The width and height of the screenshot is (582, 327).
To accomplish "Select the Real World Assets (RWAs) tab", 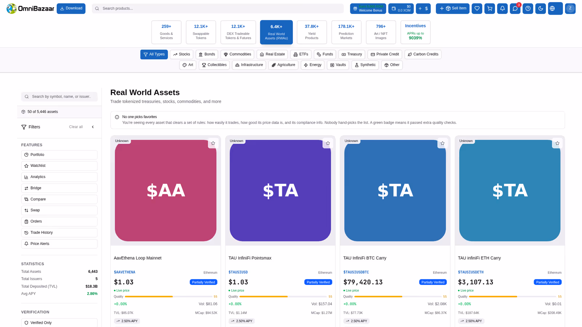I will (x=276, y=32).
